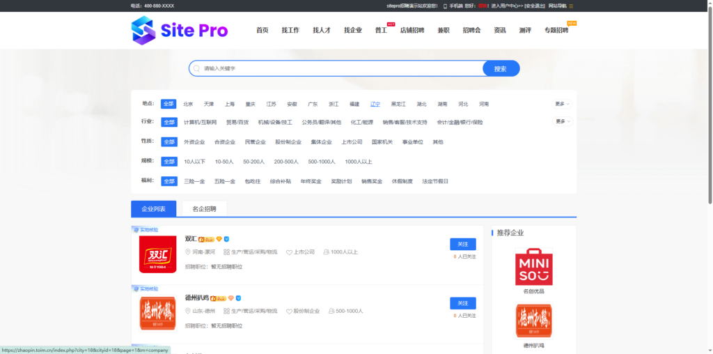Screen dimensions: 713x354
Task: Click 名创优品 label in recommended companies
Action: pyautogui.click(x=534, y=291)
